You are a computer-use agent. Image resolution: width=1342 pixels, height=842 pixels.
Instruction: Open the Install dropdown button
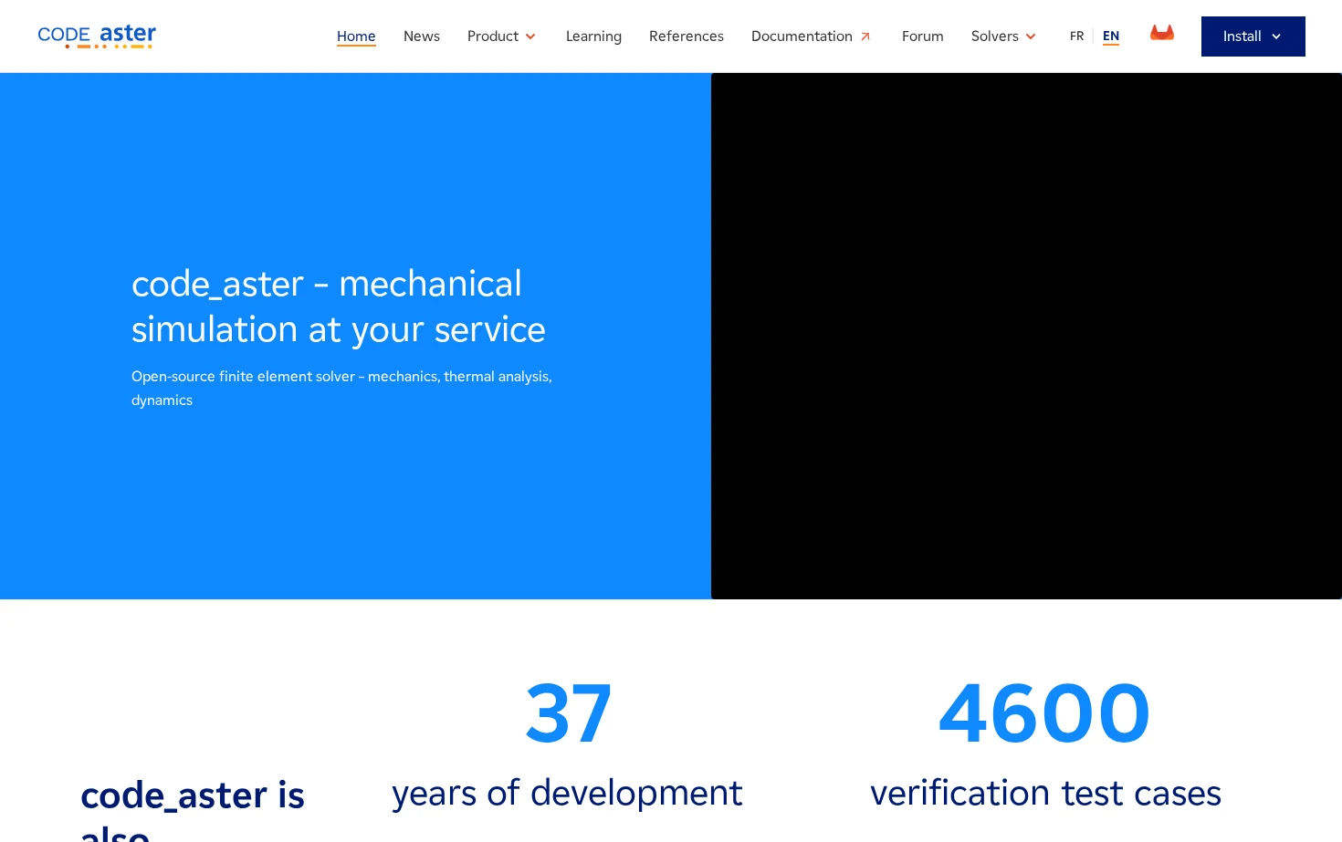click(1253, 36)
